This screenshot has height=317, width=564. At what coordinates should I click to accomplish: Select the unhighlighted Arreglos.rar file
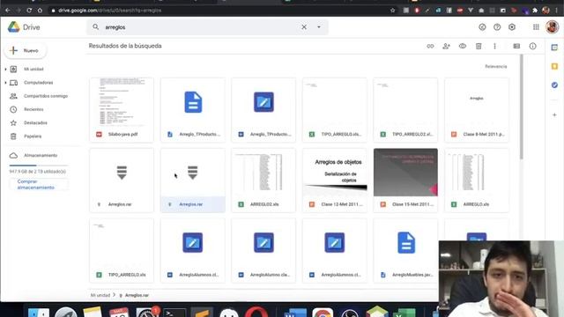click(122, 180)
